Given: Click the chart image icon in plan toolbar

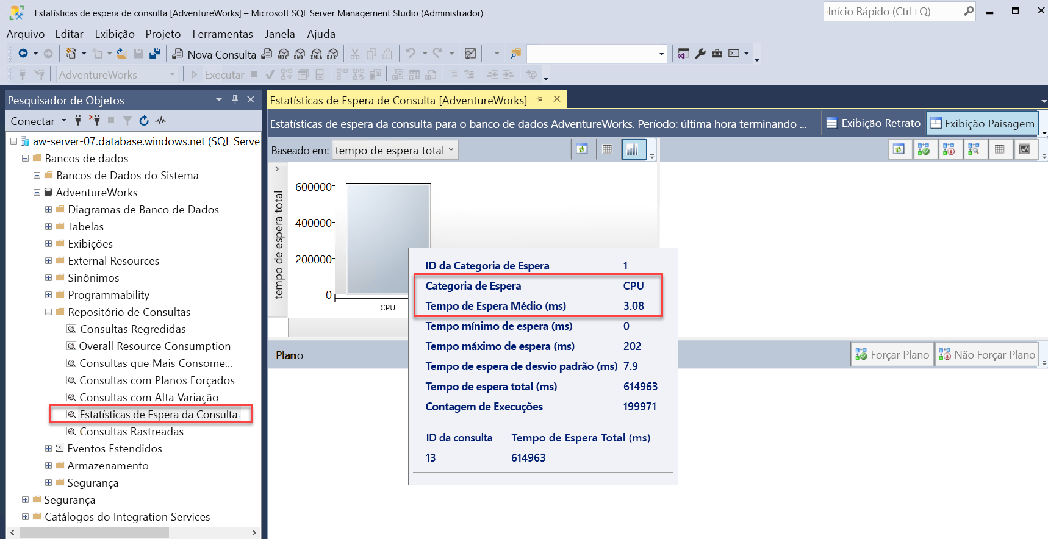Looking at the screenshot, I should tap(1024, 149).
